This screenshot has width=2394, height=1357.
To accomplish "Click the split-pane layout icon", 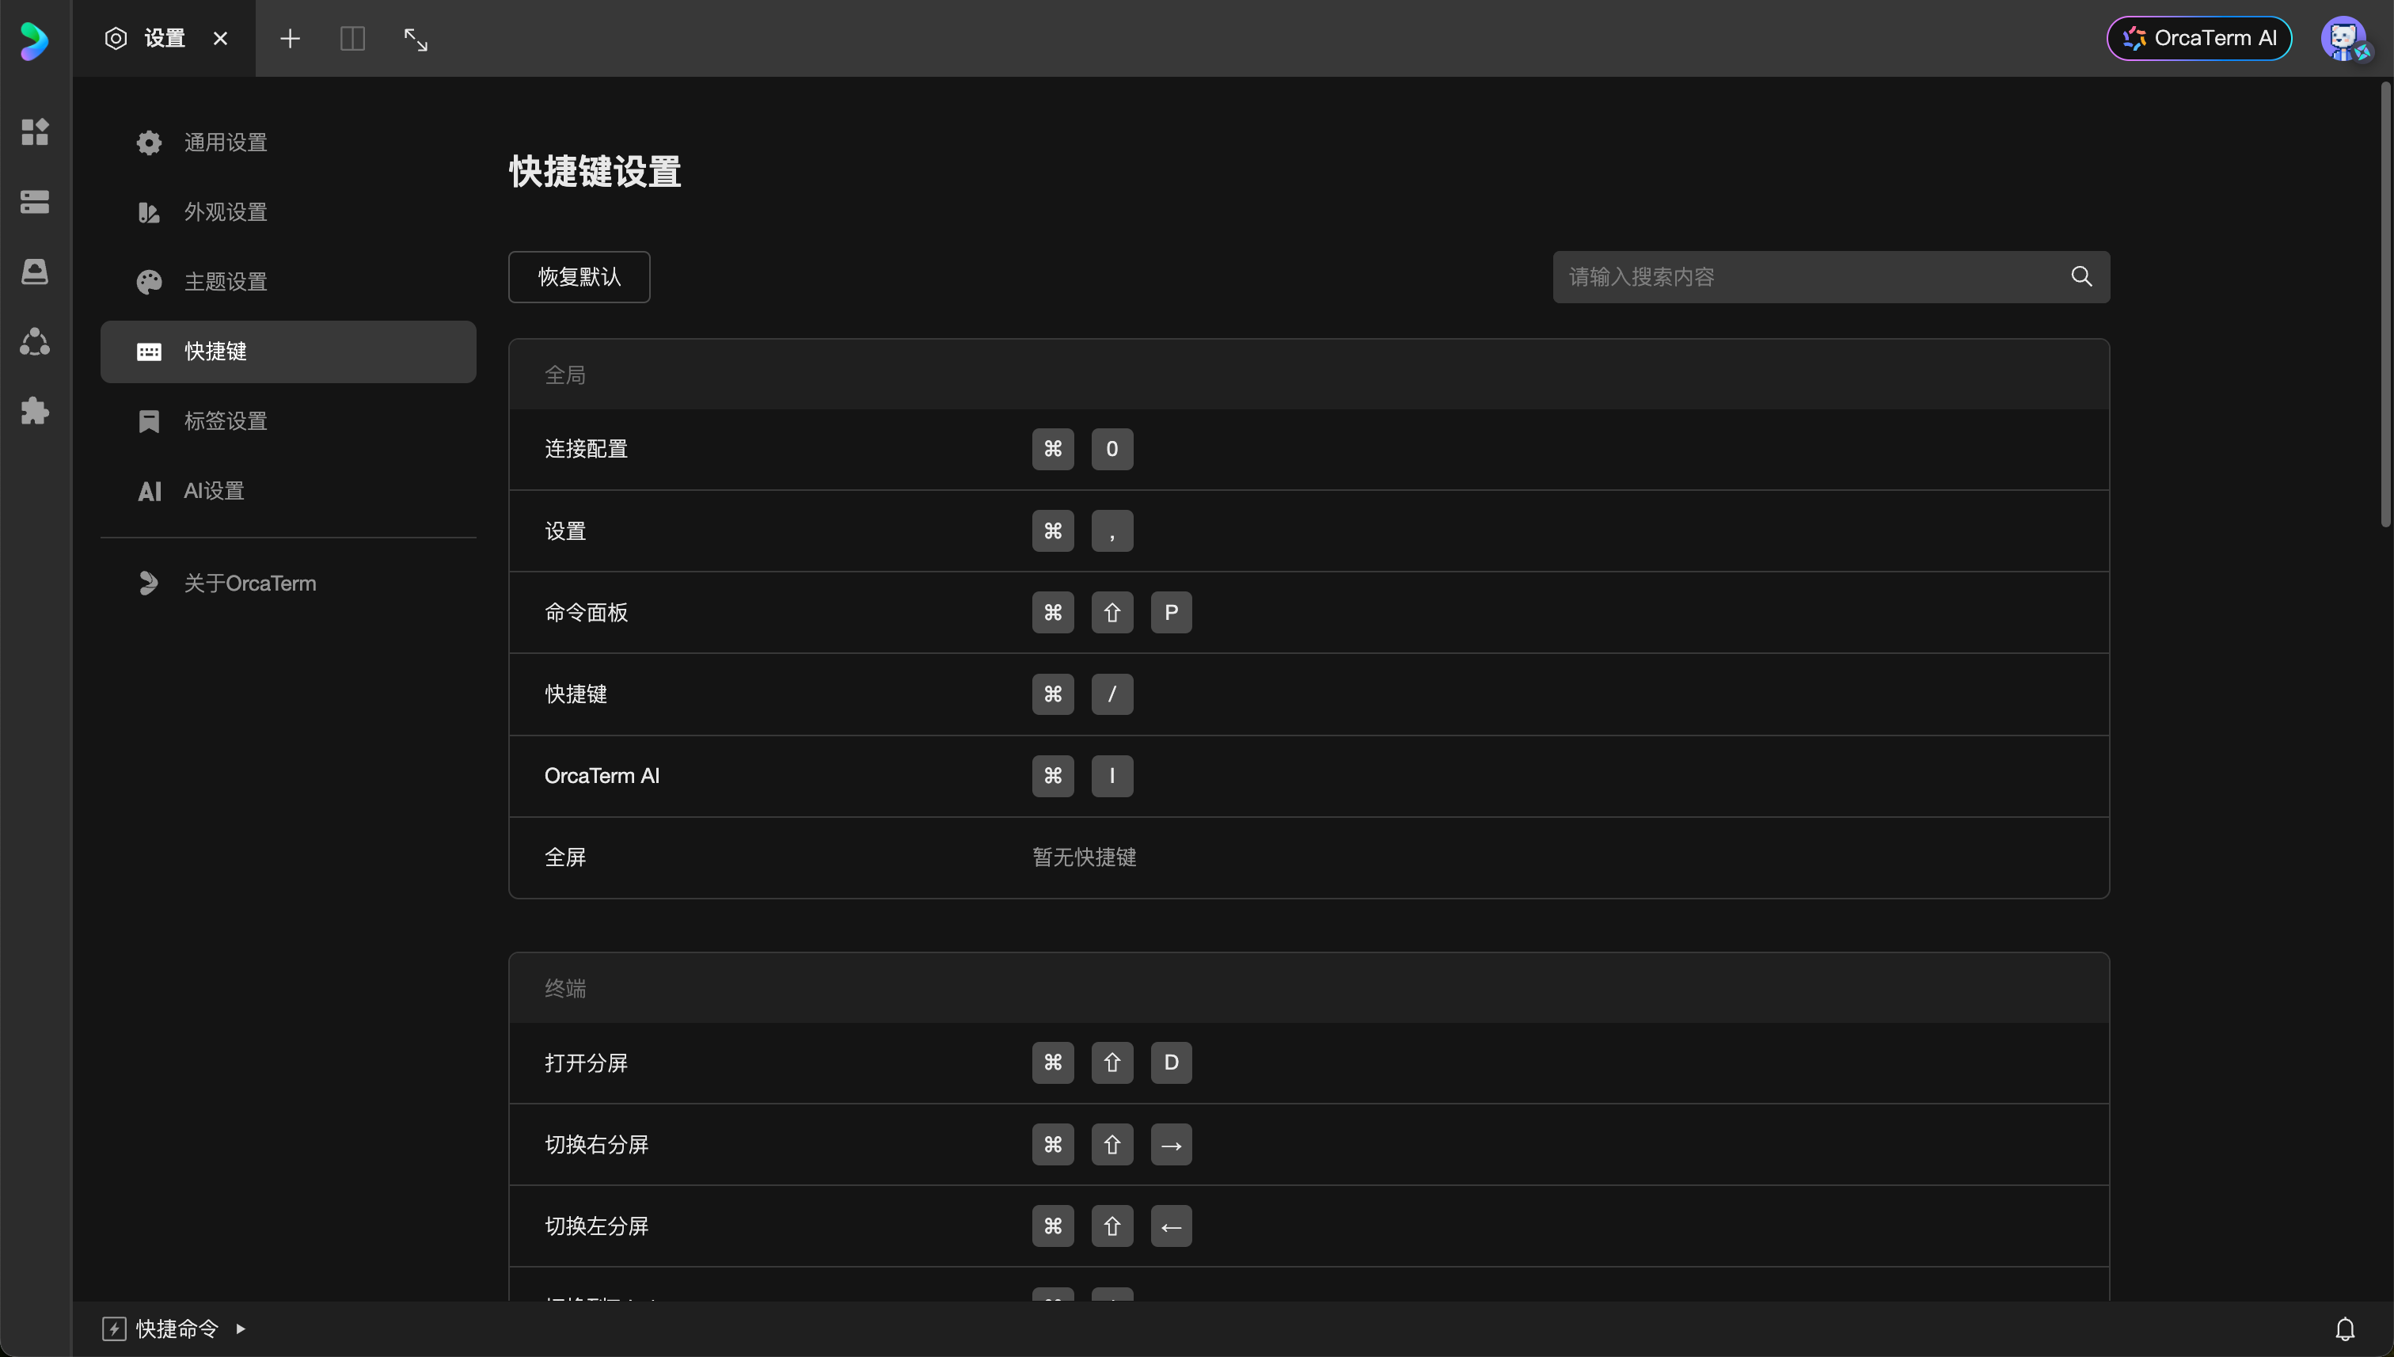I will (x=352, y=39).
